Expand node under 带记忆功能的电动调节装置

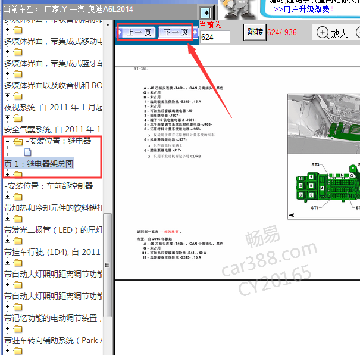pos(7,329)
